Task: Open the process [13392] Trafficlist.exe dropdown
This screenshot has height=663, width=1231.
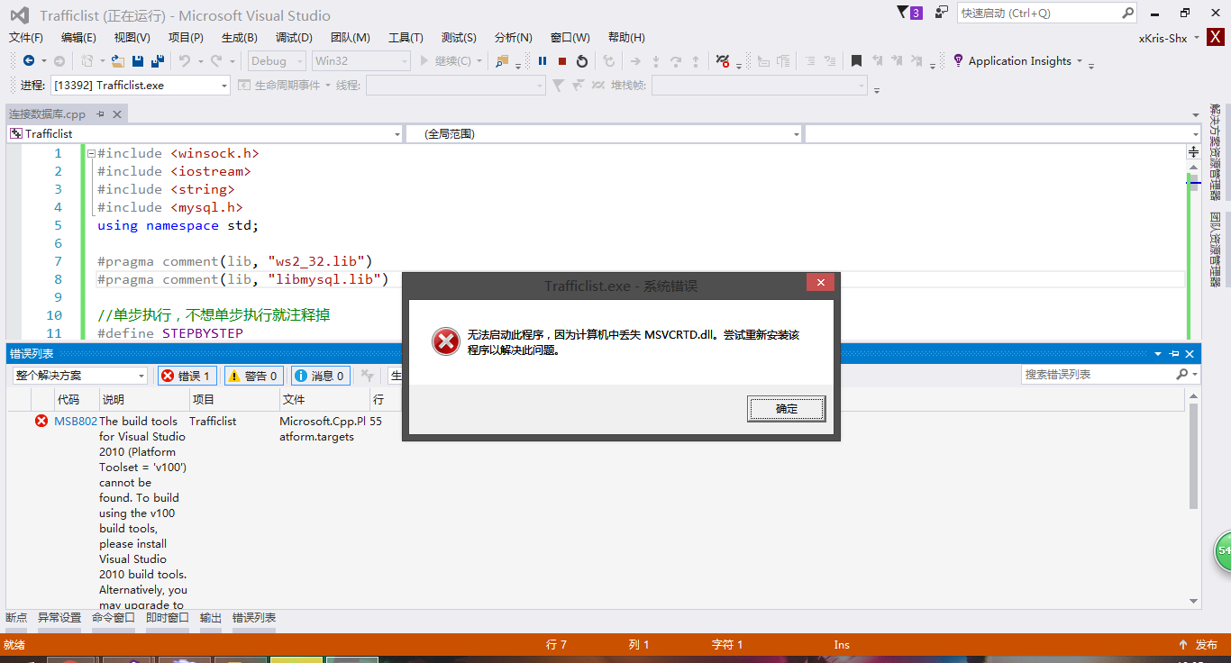Action: coord(140,85)
